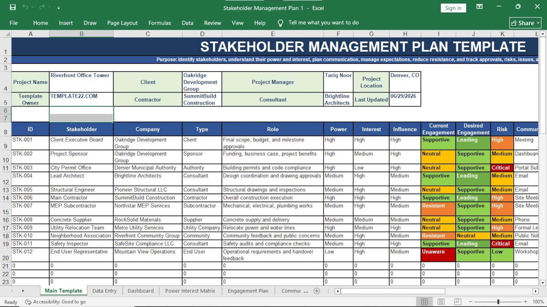Screen dimensions: 547x307
Task: Click Neighborhood Association stakeholder cell
Action: 81,236
